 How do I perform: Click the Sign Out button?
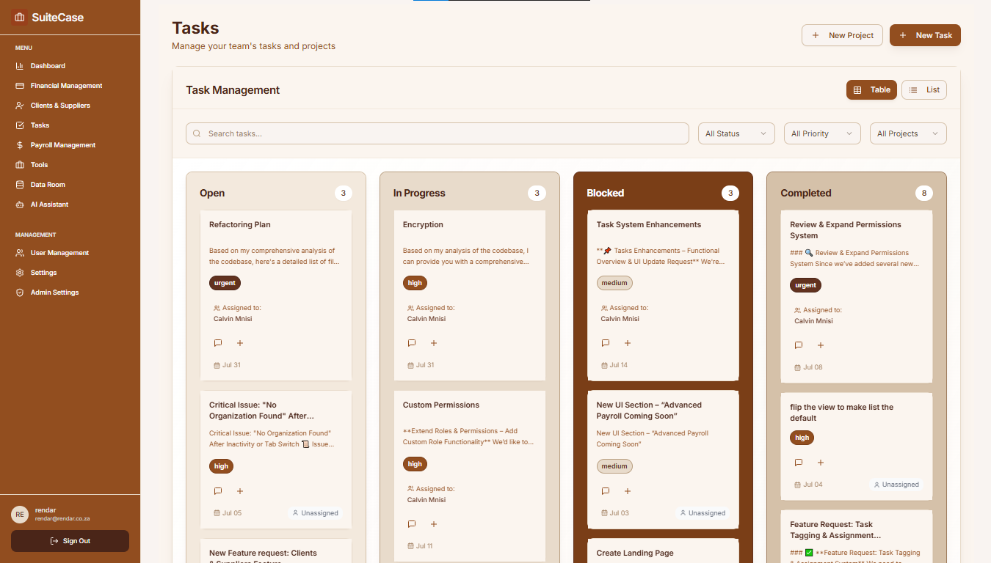70,541
